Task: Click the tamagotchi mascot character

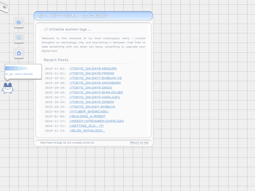Action: (x=8, y=88)
